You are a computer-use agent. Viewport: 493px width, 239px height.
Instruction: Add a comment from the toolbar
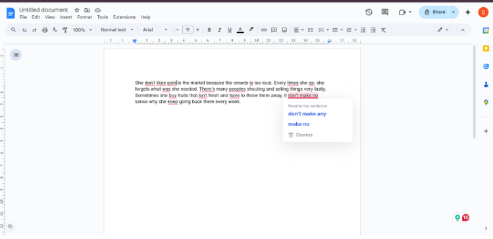[x=274, y=30]
